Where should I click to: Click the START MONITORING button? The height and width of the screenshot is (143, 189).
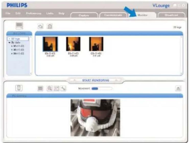pos(96,80)
